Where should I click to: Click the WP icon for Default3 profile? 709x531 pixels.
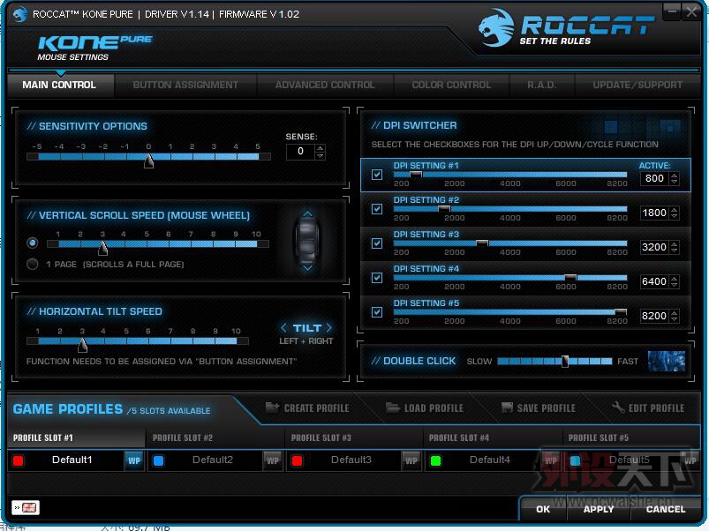(x=411, y=461)
